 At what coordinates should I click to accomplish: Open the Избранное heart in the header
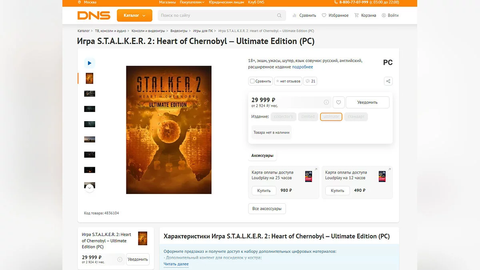point(335,15)
